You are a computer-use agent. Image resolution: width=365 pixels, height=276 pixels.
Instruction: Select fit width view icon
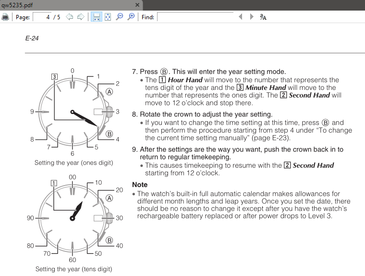pyautogui.click(x=96, y=17)
